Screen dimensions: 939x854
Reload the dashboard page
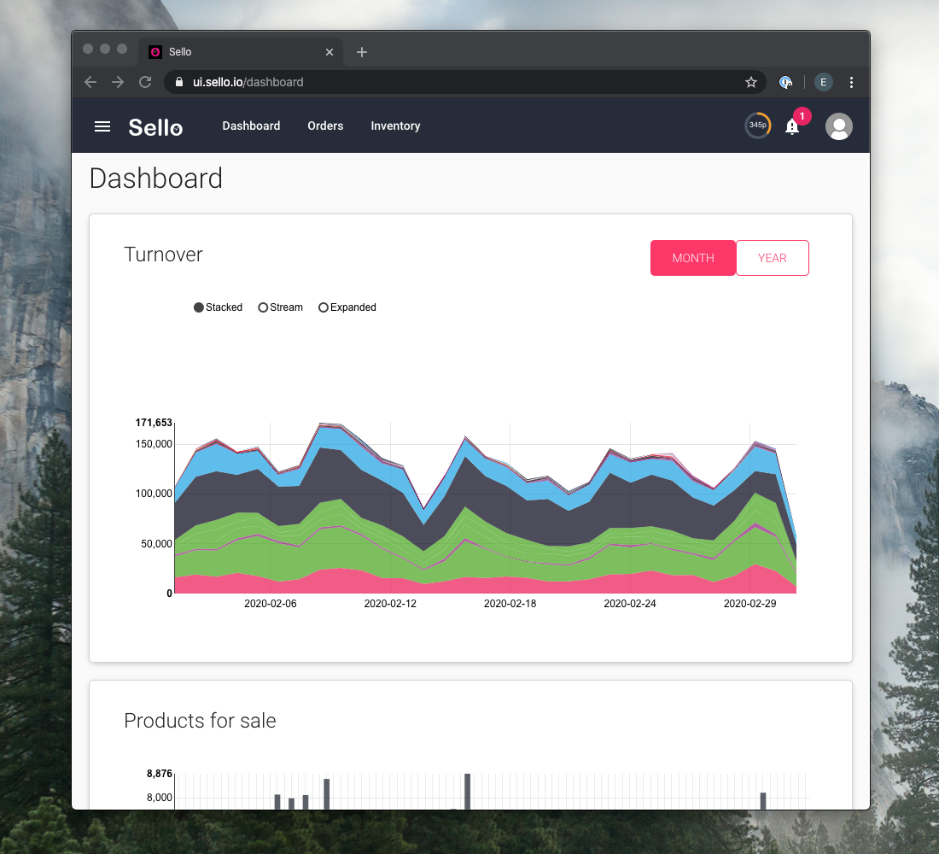click(x=145, y=82)
